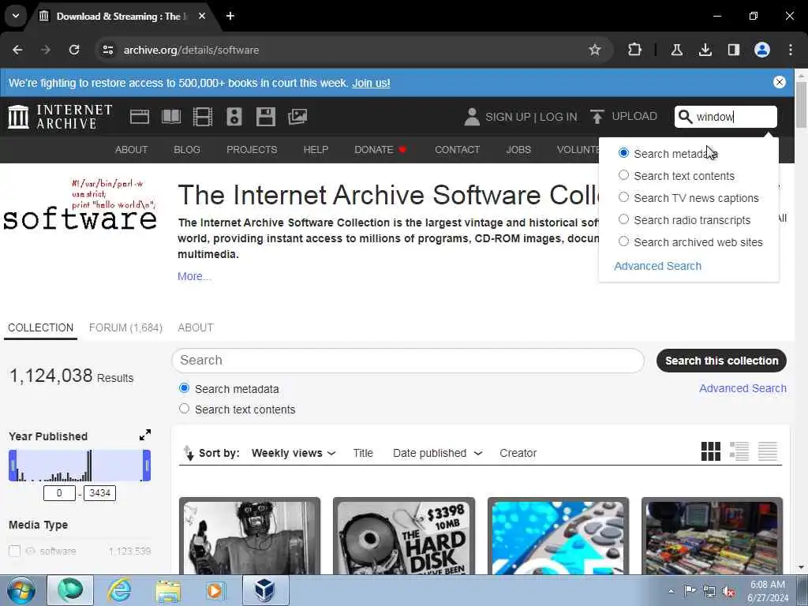
Task: Open the PROJECTS menu item
Action: tap(252, 149)
